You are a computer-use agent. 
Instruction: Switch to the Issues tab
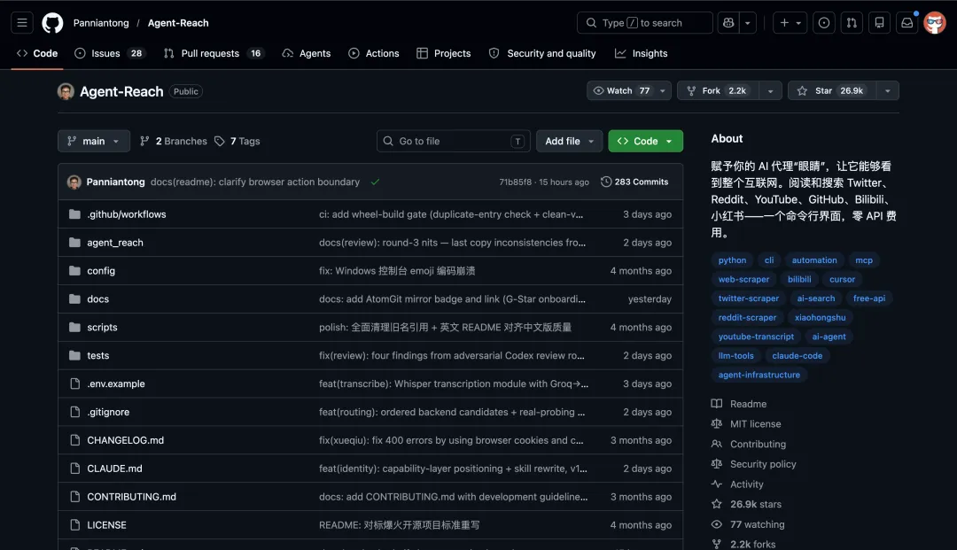coord(108,54)
